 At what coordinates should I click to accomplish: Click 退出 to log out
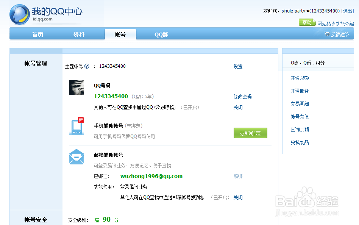pyautogui.click(x=347, y=11)
